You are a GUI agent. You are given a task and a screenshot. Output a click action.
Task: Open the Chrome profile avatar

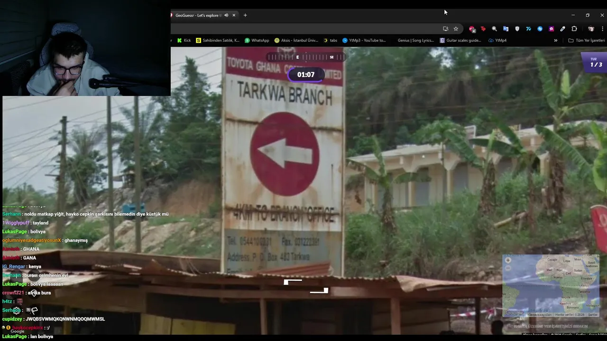(x=591, y=29)
